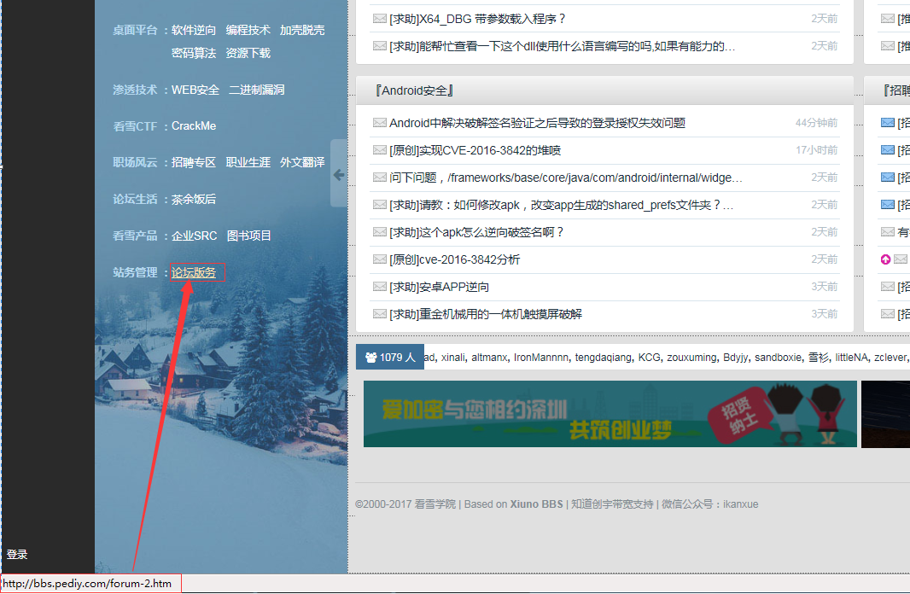Click the pink up-arrow pinned icon

tap(885, 259)
